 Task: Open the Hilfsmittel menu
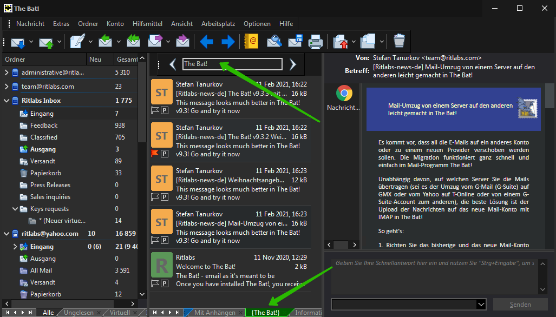pyautogui.click(x=147, y=24)
